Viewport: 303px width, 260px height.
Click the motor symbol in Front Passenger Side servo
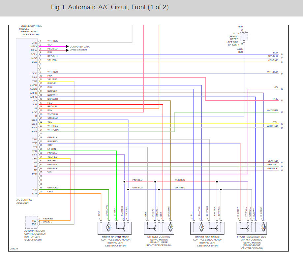click(263, 228)
